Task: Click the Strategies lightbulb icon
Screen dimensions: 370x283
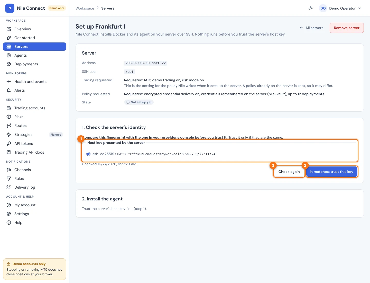Action: (9, 135)
